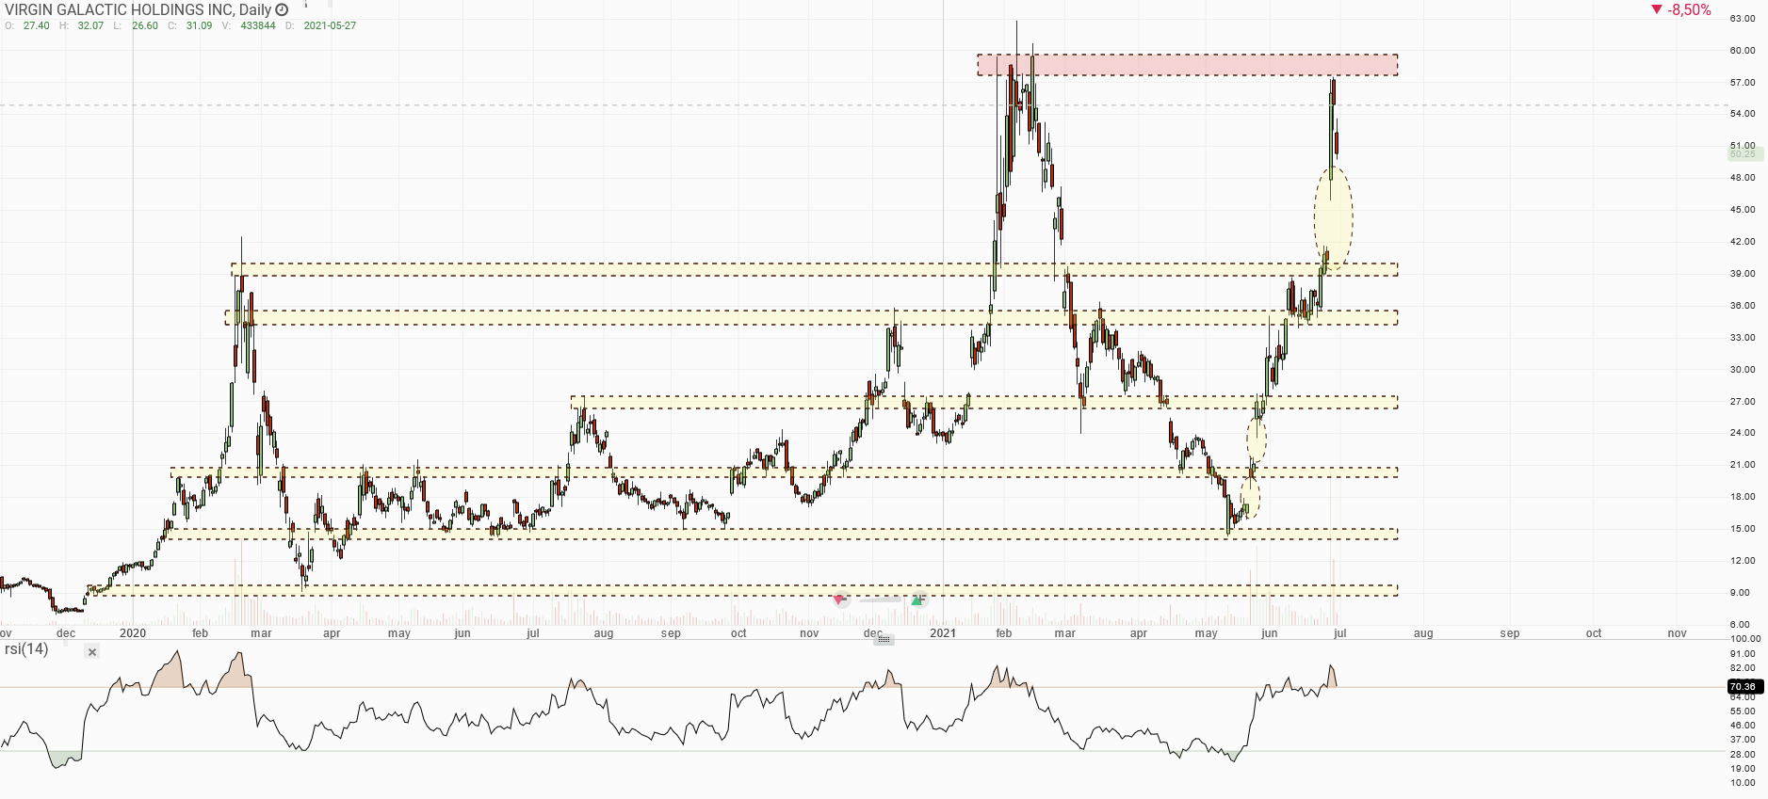The width and height of the screenshot is (1768, 799).
Task: Click the green zoom-in triangle button
Action: point(918,599)
